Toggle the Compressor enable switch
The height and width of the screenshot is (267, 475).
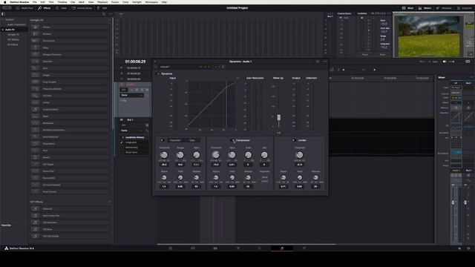click(x=232, y=140)
